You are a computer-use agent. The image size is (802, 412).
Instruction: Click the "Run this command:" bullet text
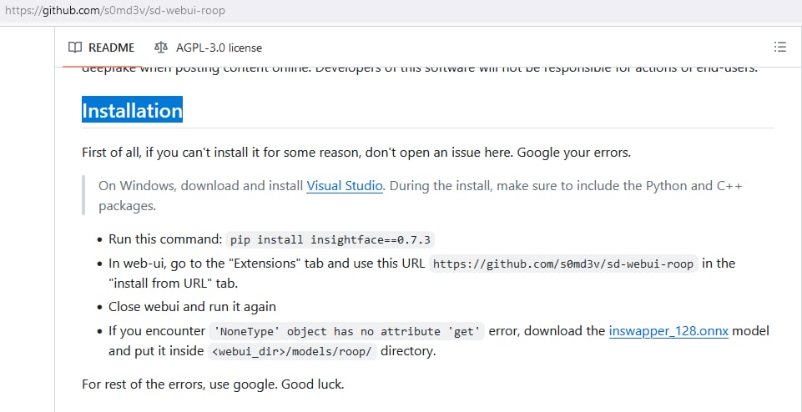pyautogui.click(x=166, y=239)
